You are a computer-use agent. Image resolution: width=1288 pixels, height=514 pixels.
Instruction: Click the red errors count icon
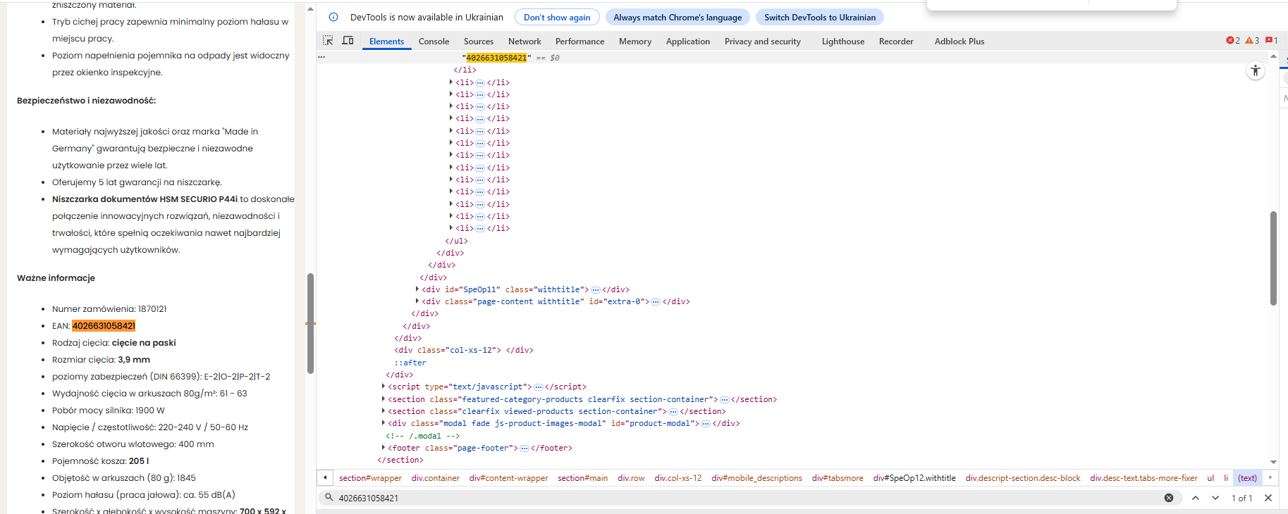(1229, 41)
